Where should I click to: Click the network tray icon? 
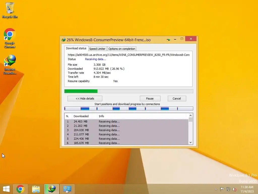228,189
